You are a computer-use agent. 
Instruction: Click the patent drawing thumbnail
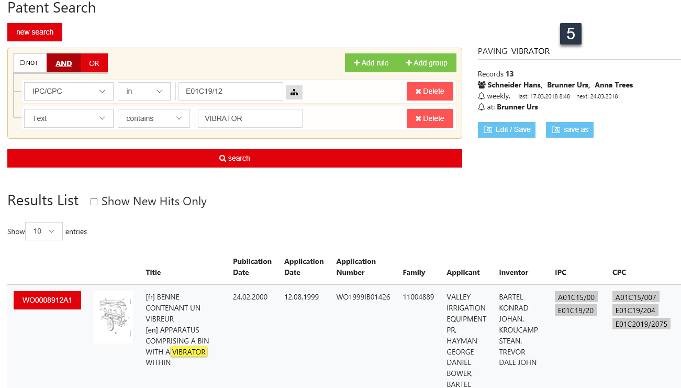click(x=113, y=317)
